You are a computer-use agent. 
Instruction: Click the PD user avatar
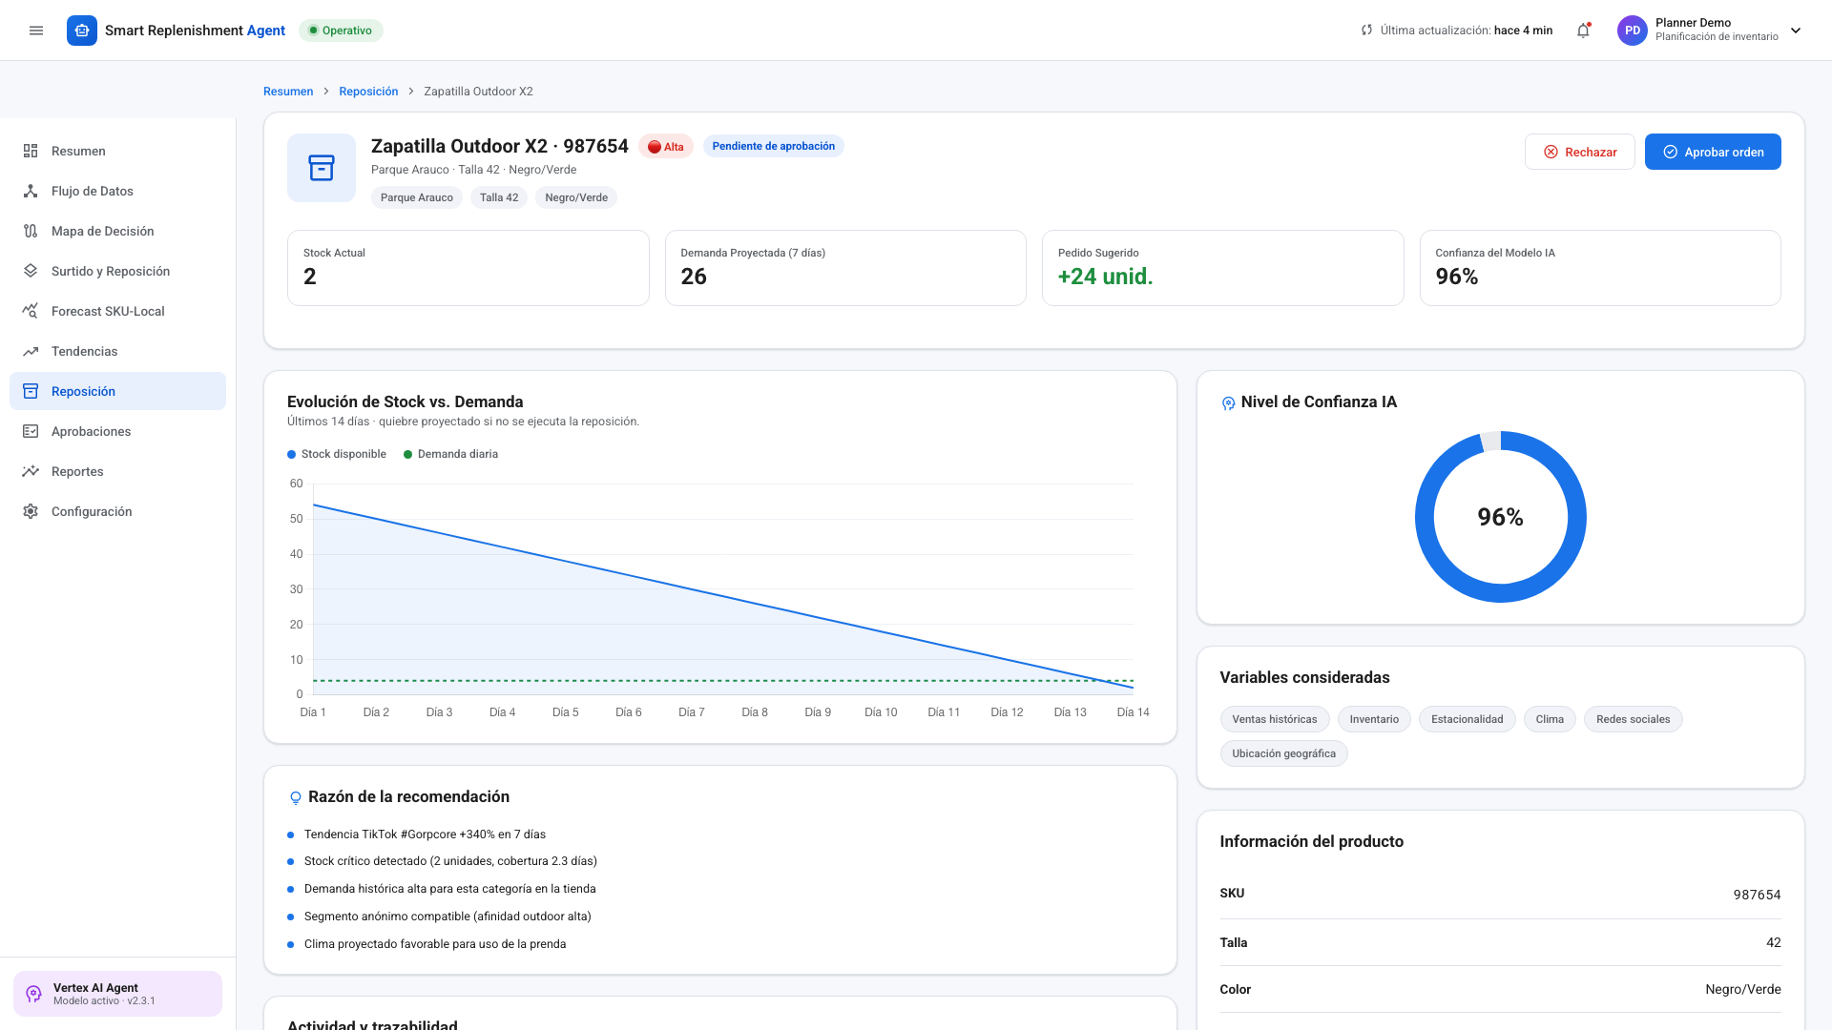tap(1633, 31)
